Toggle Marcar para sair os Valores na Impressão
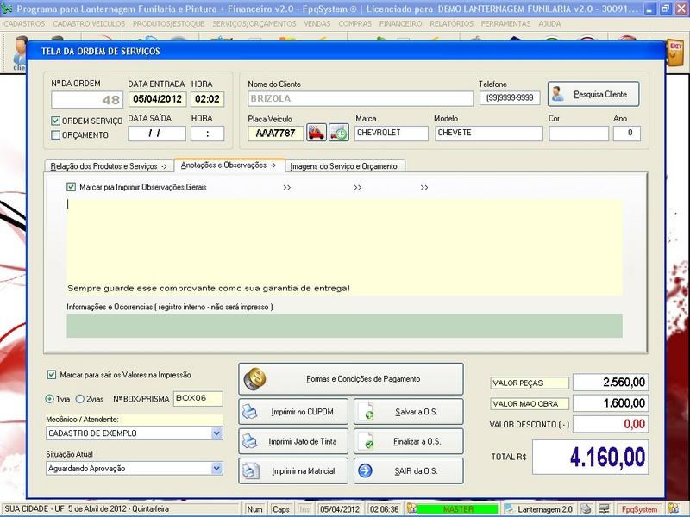690x517 pixels. [51, 375]
